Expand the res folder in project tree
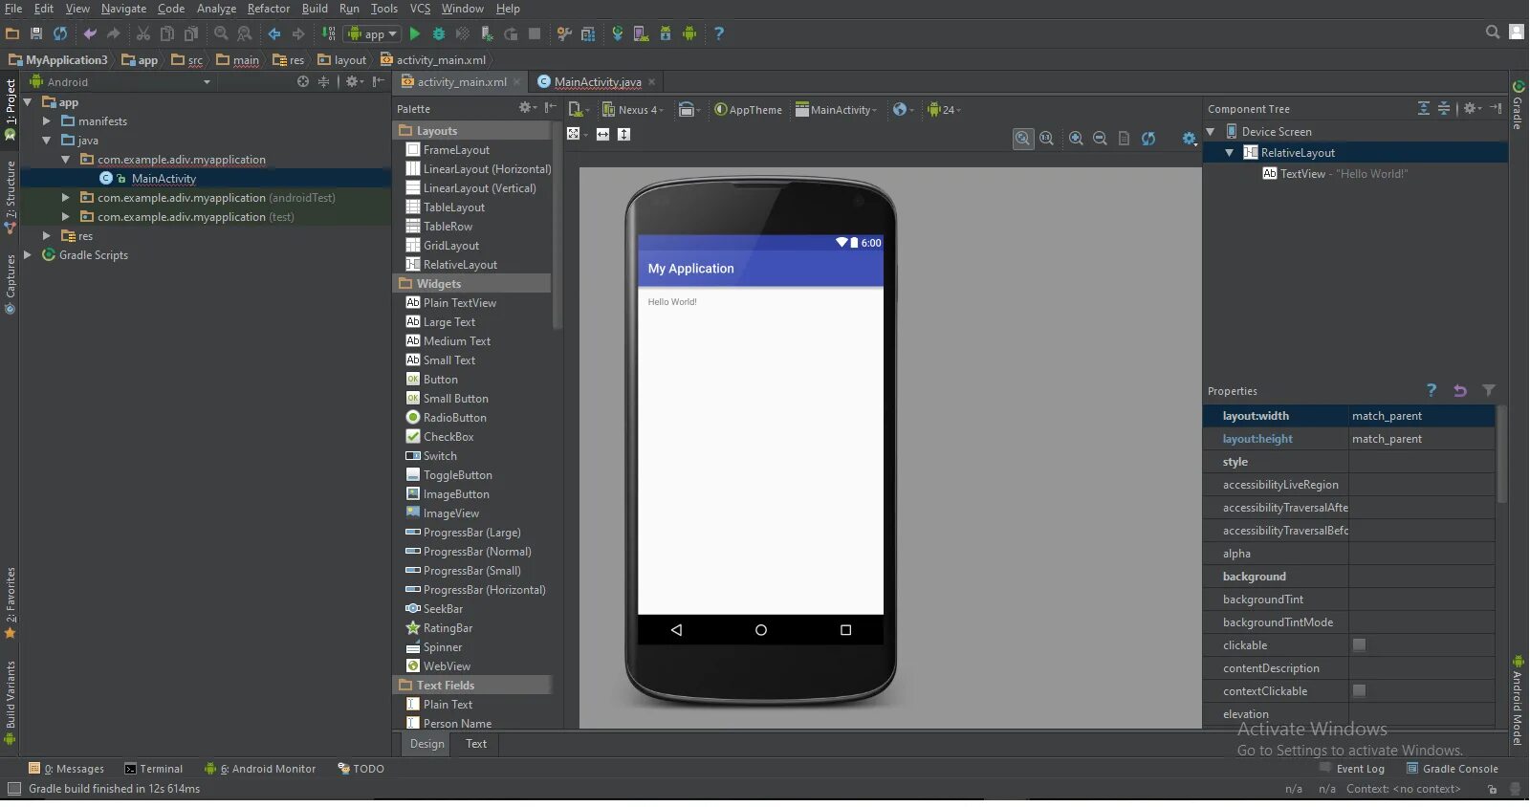The width and height of the screenshot is (1530, 807). 46,235
